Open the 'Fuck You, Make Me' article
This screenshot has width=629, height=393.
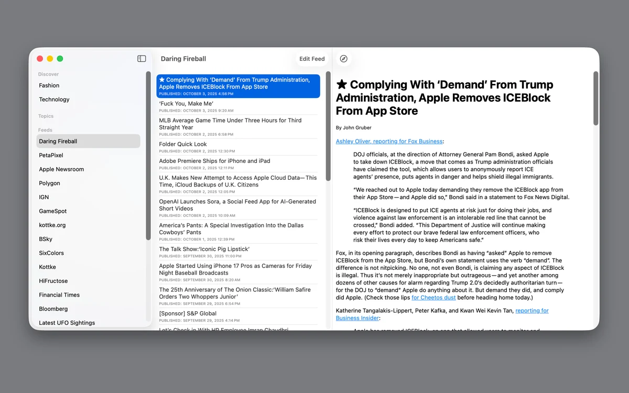coord(238,106)
